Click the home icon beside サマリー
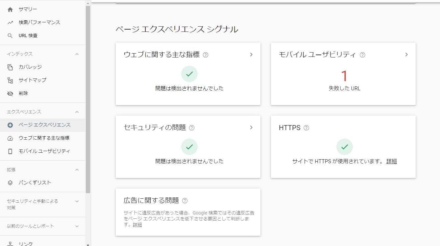This screenshot has width=440, height=246. coord(10,9)
